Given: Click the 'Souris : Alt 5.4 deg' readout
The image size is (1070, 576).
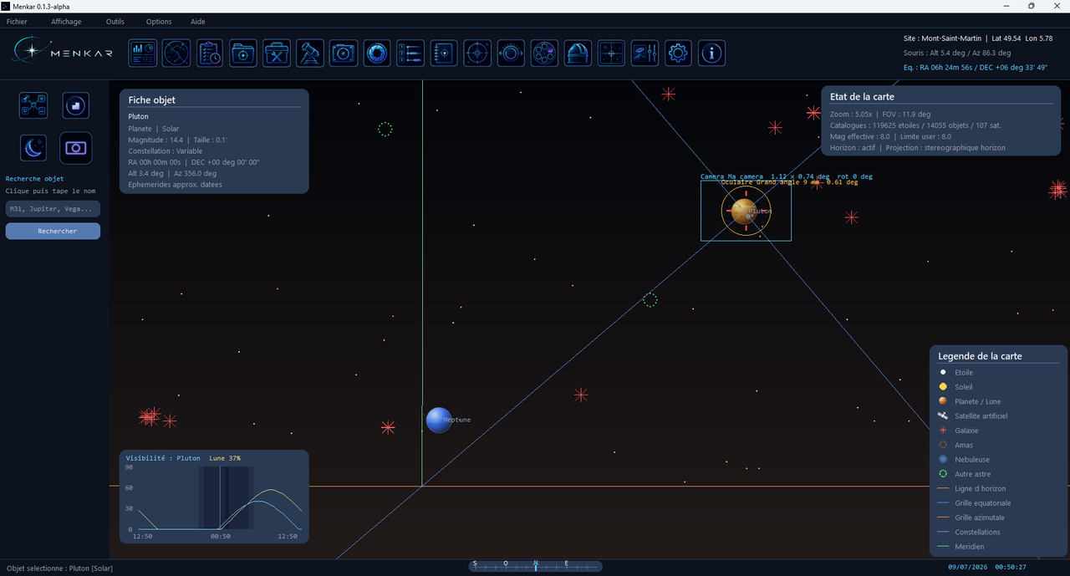Looking at the screenshot, I should point(957,53).
